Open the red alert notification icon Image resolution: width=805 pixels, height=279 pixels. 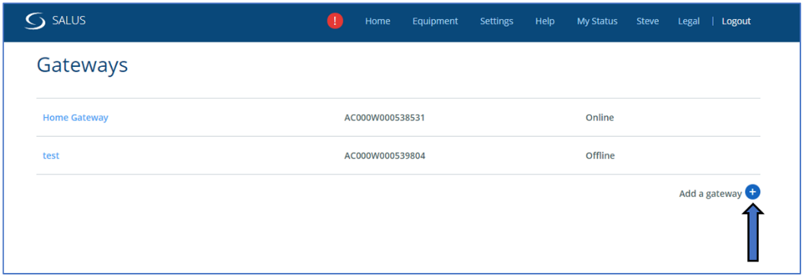tap(336, 21)
